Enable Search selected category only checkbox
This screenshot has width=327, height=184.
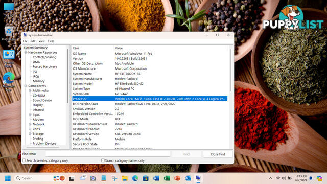pos(24,160)
